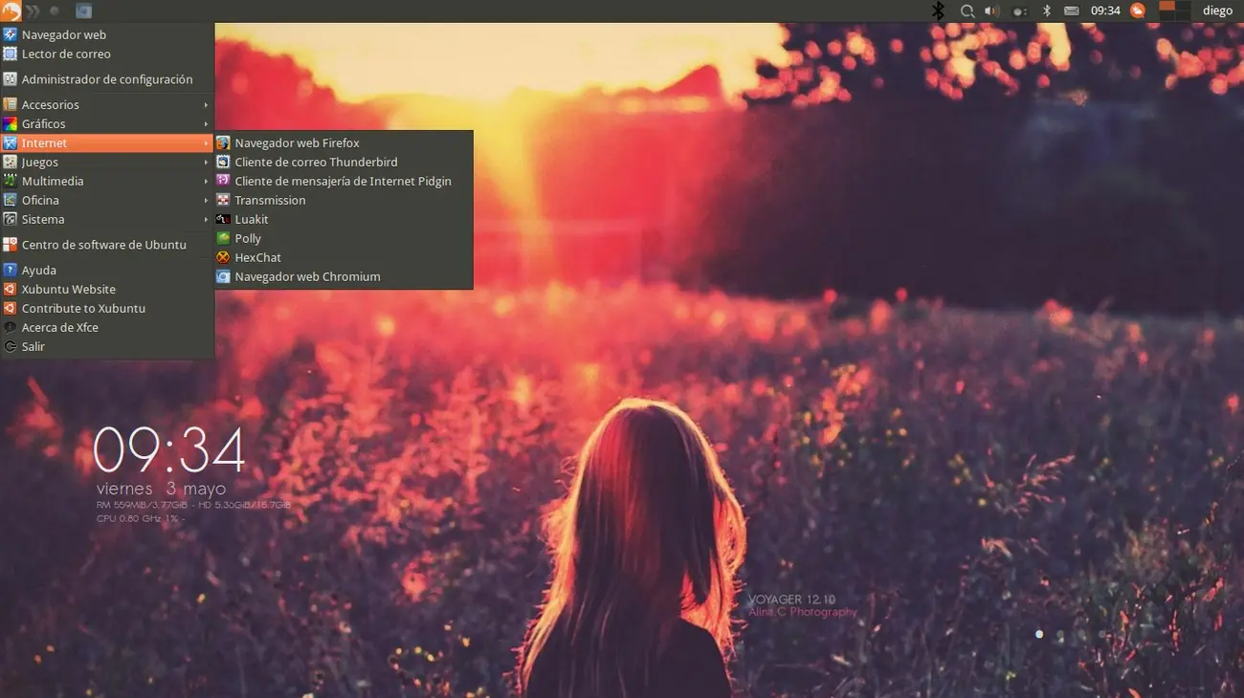1244x698 pixels.
Task: Click the green Polly icon in the Internet submenu
Action: pyautogui.click(x=223, y=238)
